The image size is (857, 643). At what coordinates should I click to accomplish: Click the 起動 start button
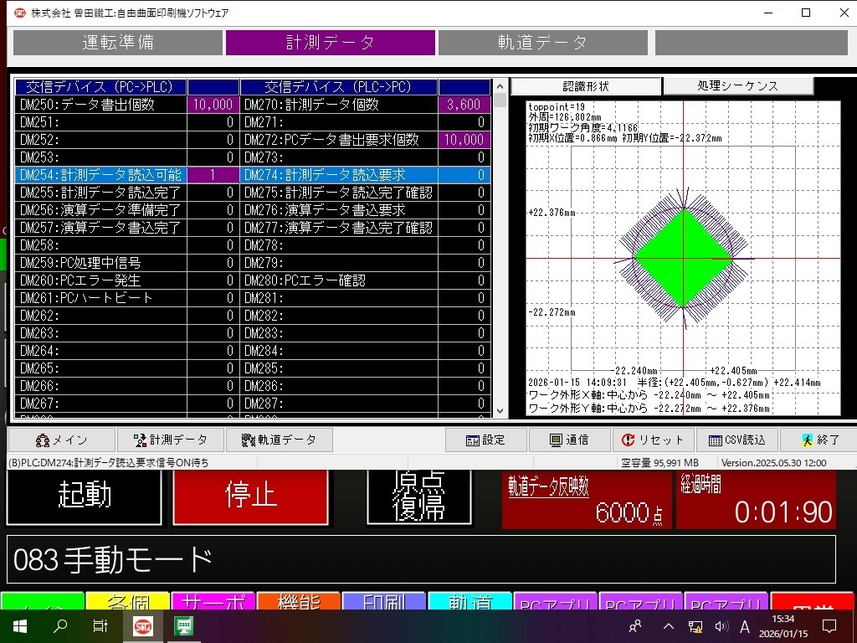[85, 496]
